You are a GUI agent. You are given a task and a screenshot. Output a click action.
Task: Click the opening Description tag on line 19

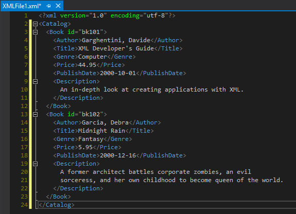[77, 164]
